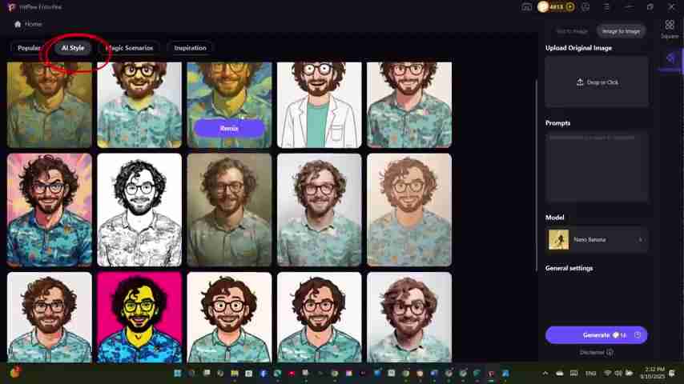Click the purple collapse arrow in right sidebar
Viewport: 684px width, 384px height.
pyautogui.click(x=670, y=58)
